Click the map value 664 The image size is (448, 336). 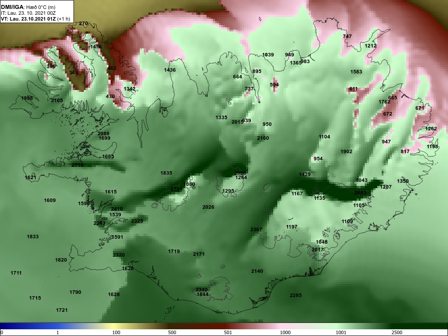pos(237,77)
